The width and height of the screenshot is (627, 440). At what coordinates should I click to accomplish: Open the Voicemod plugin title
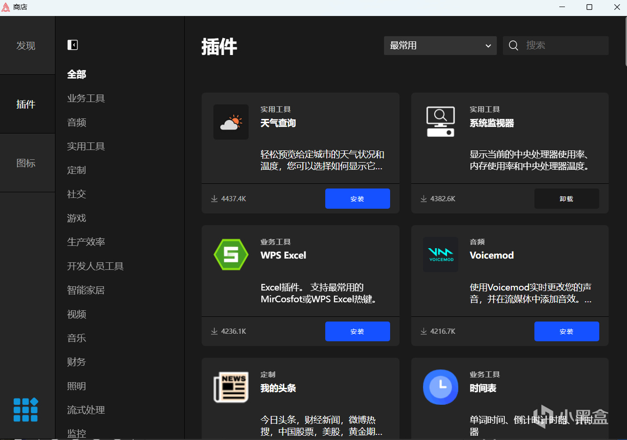[x=492, y=255]
